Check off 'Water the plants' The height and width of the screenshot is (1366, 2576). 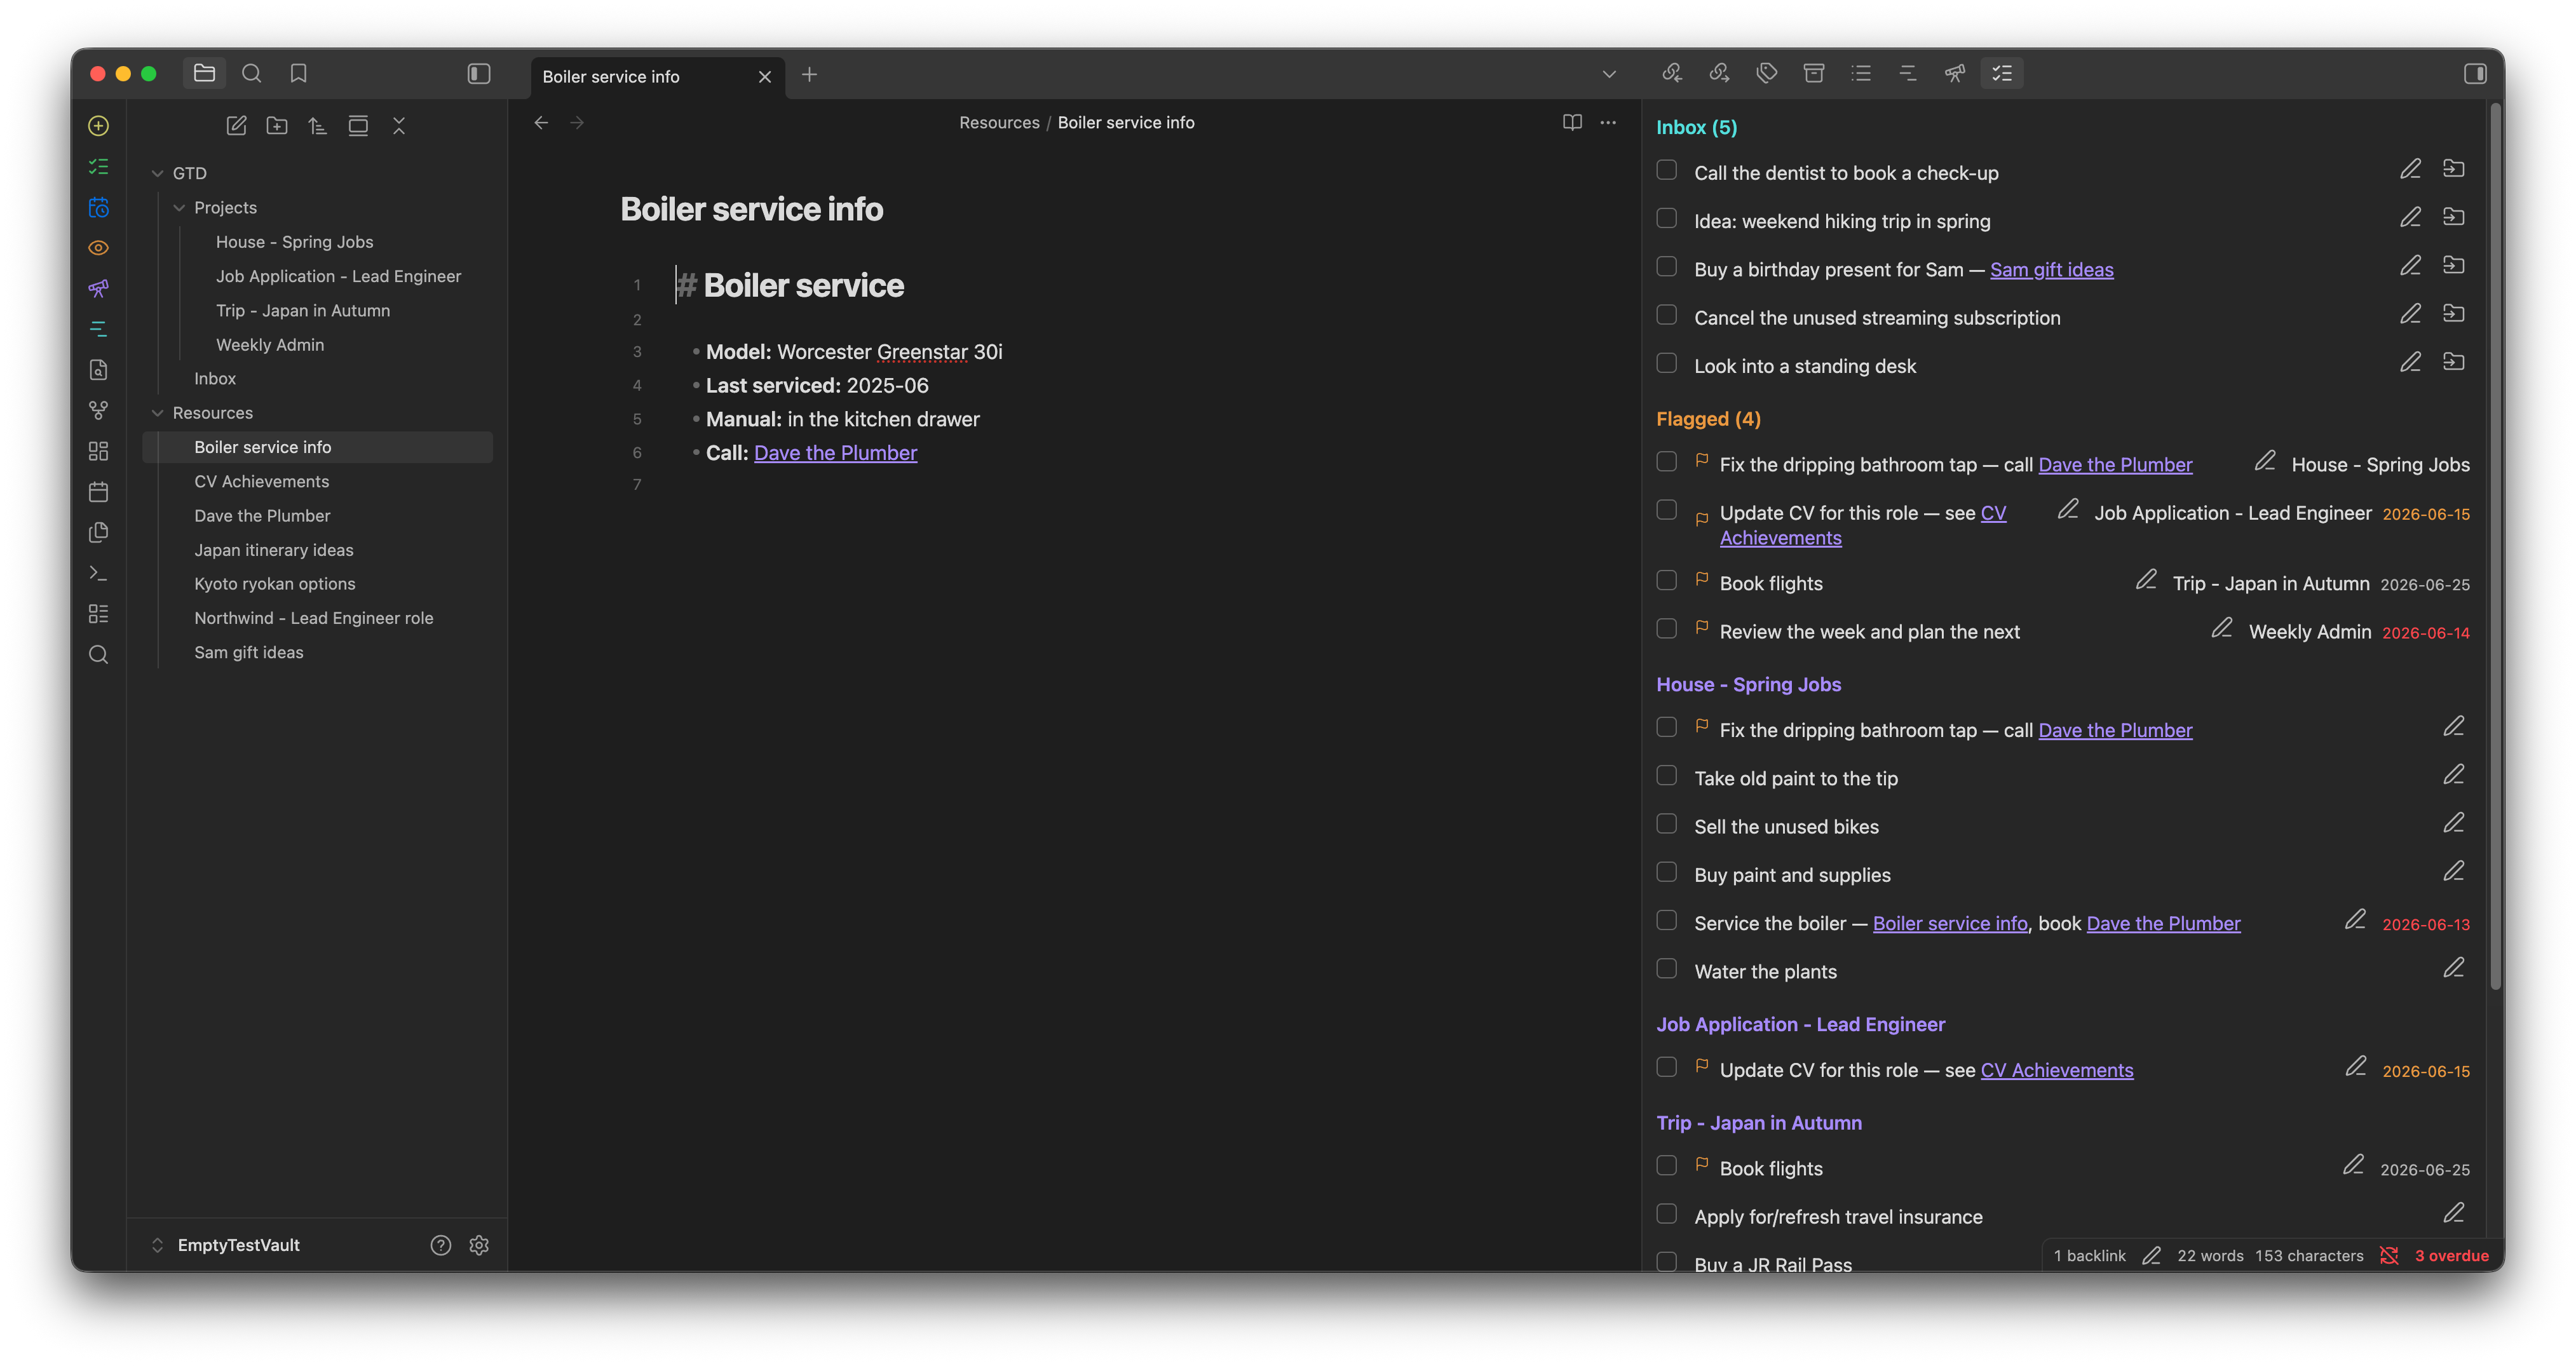1666,969
